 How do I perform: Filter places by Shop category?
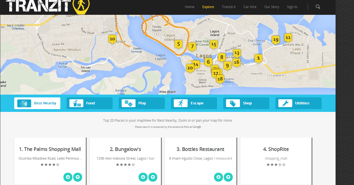point(246,103)
